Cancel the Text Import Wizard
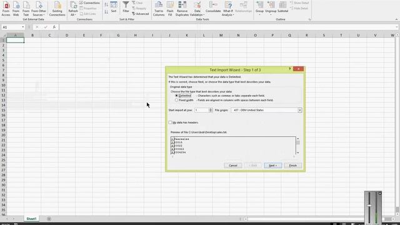Viewport: 400px width, 225px height. [233, 166]
